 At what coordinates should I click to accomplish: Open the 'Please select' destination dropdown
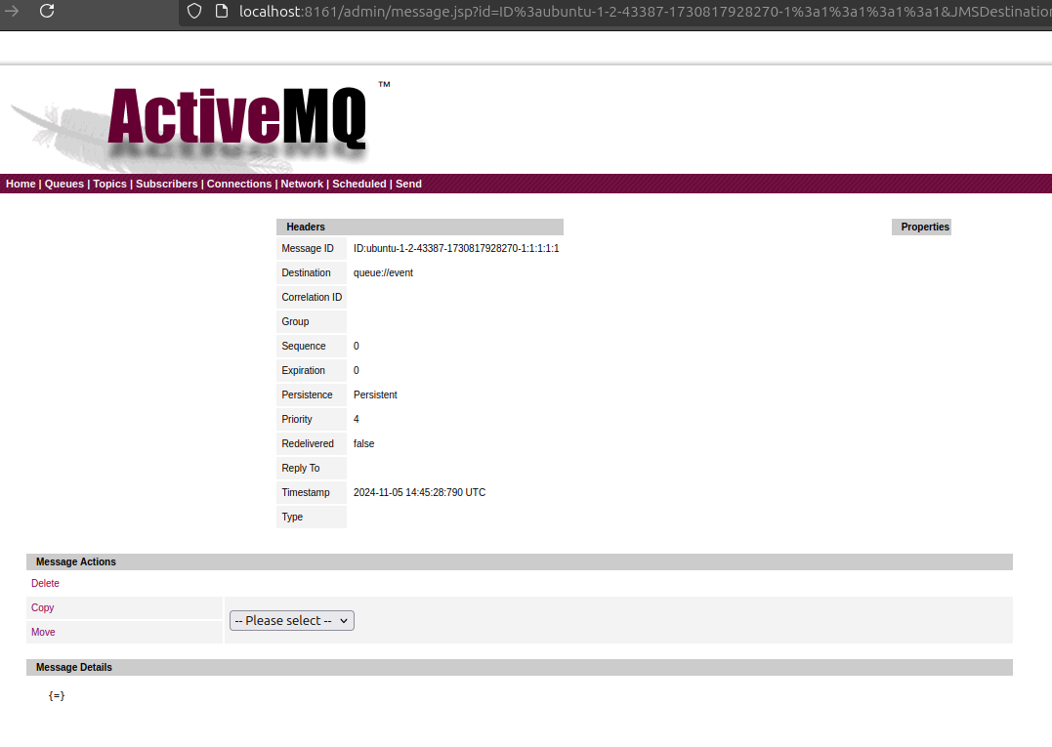292,621
